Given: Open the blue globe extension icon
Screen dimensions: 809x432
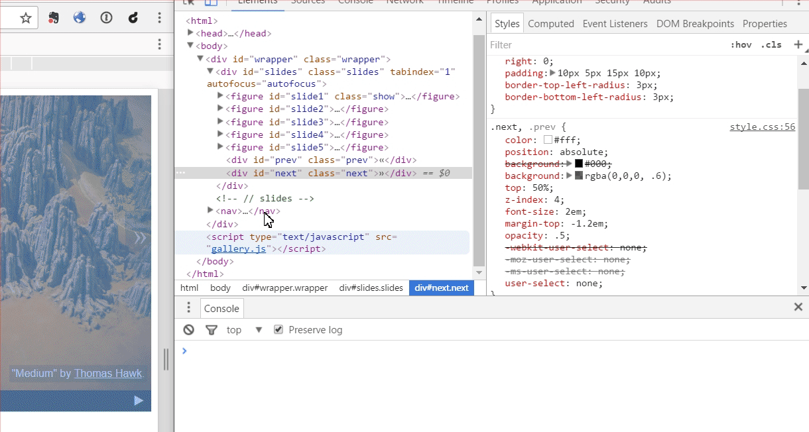Looking at the screenshot, I should pos(80,18).
